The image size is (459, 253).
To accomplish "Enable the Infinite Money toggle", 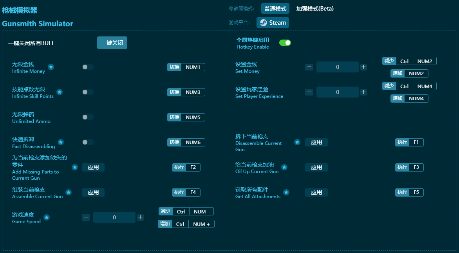I will 88,67.
